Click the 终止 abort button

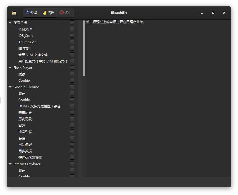(x=65, y=13)
